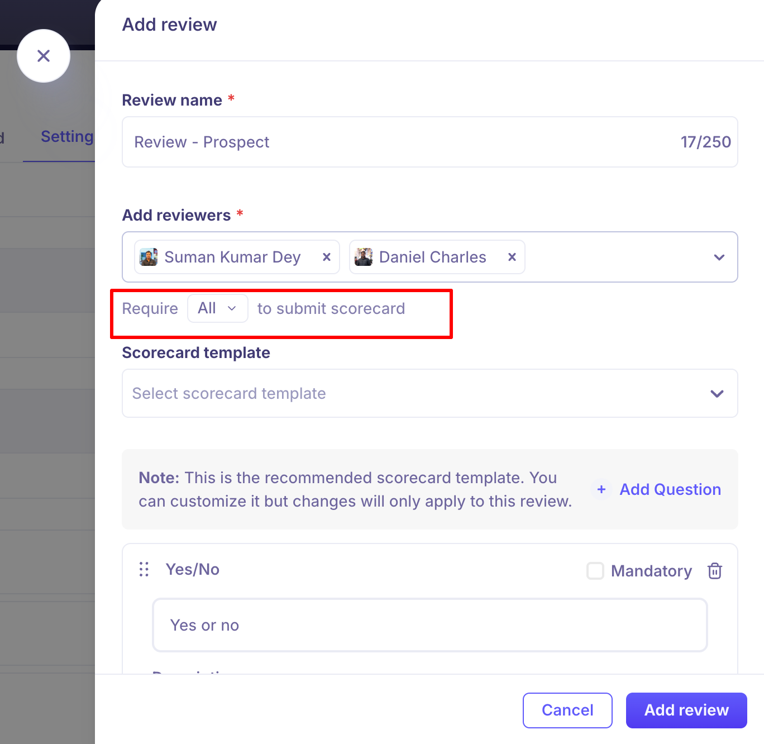Click the plus icon beside Add Question

coord(601,489)
